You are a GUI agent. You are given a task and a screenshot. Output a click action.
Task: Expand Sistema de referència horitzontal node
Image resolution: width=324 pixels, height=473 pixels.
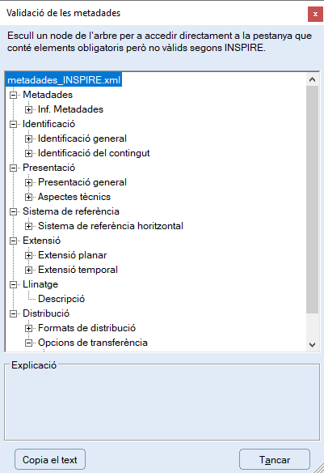pos(28,226)
